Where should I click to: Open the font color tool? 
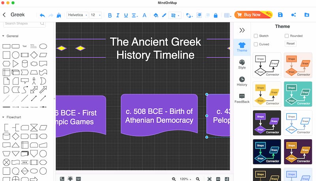145,15
